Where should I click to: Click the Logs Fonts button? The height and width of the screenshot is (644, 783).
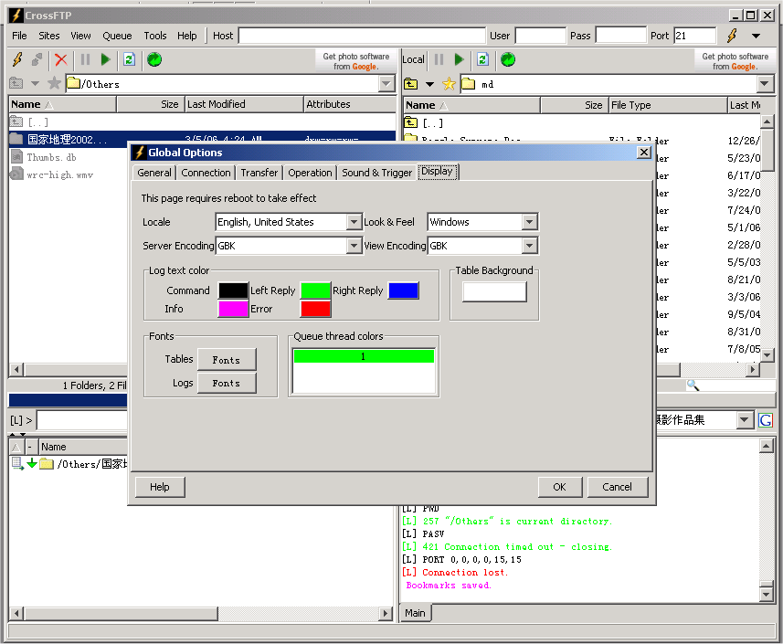(227, 384)
